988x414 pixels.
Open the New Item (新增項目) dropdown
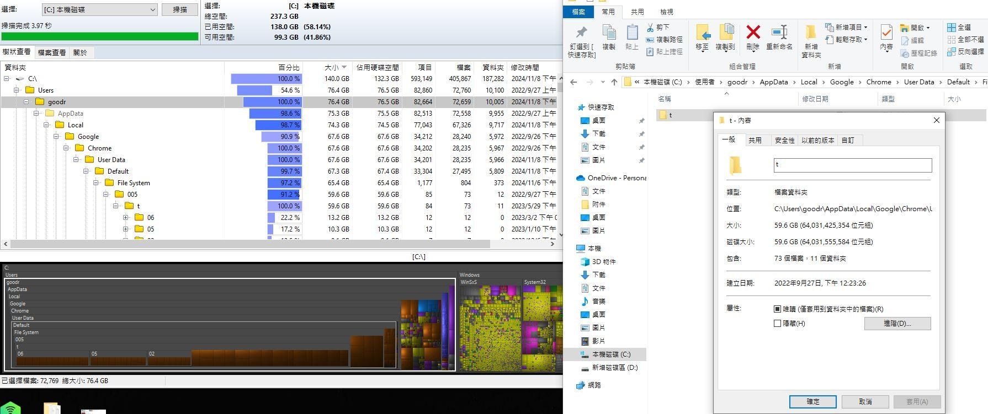[x=846, y=27]
